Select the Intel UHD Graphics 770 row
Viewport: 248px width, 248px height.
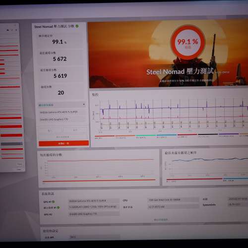pyautogui.click(x=62, y=120)
